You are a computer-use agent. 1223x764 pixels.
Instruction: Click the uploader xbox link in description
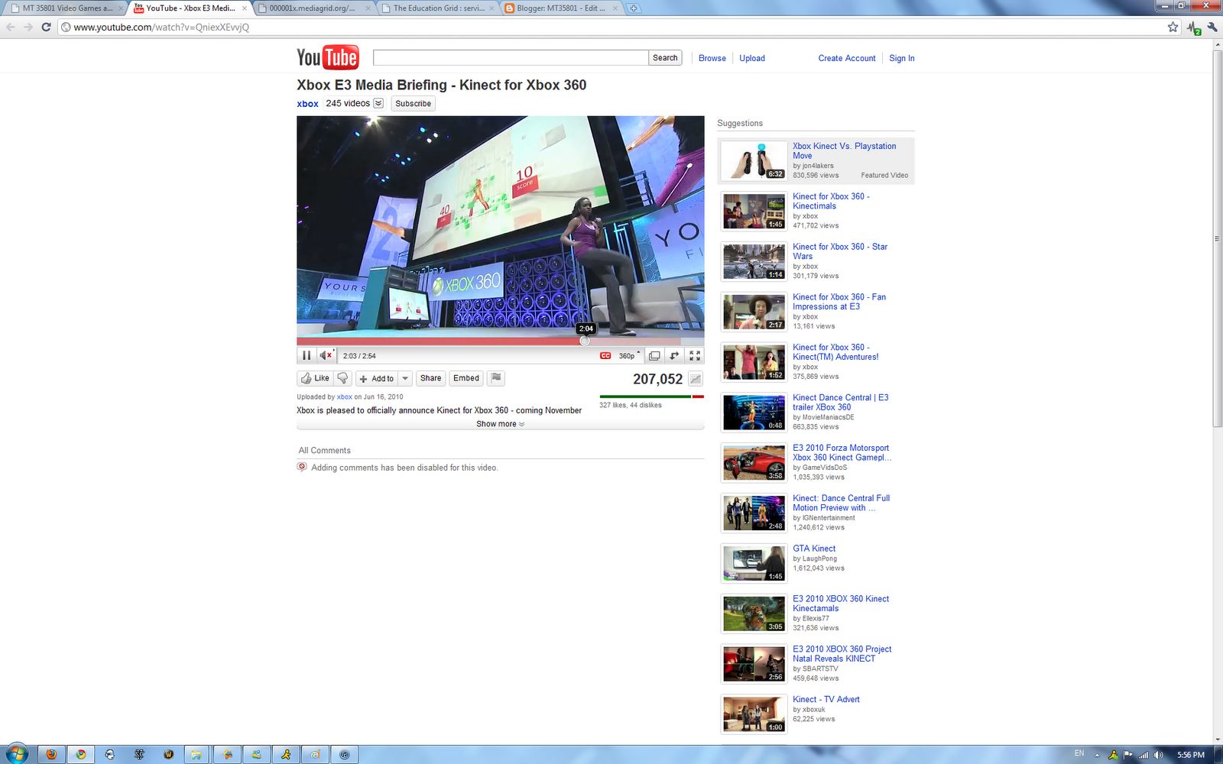coord(345,397)
